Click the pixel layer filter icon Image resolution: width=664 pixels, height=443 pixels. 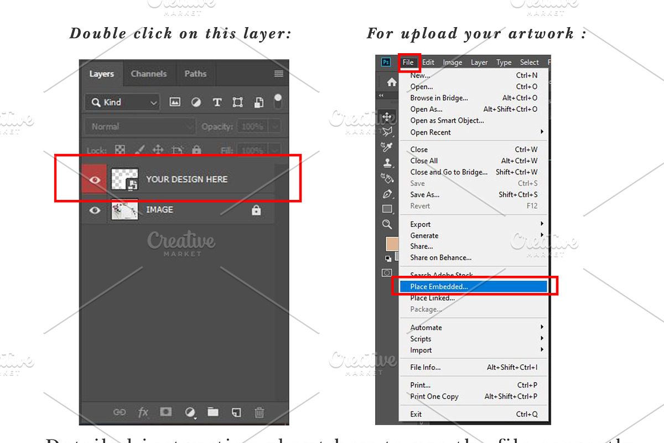[x=175, y=102]
